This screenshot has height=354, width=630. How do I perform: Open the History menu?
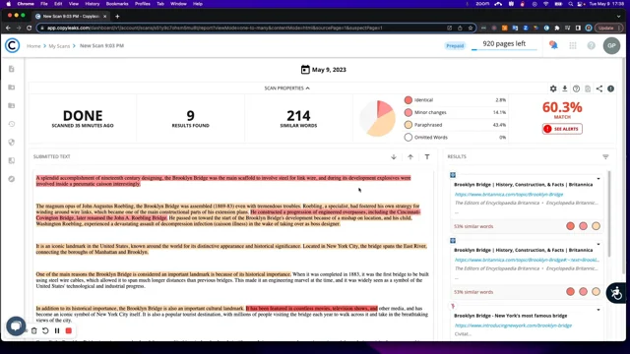click(92, 4)
